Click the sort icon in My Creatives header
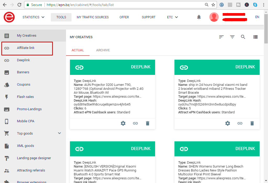 [x=221, y=37]
